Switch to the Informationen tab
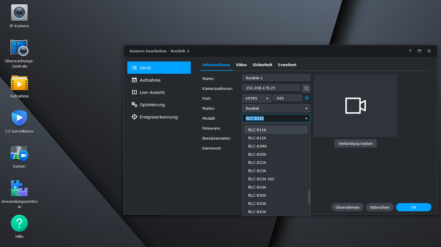Viewport: 441px width, 247px height. click(x=216, y=65)
